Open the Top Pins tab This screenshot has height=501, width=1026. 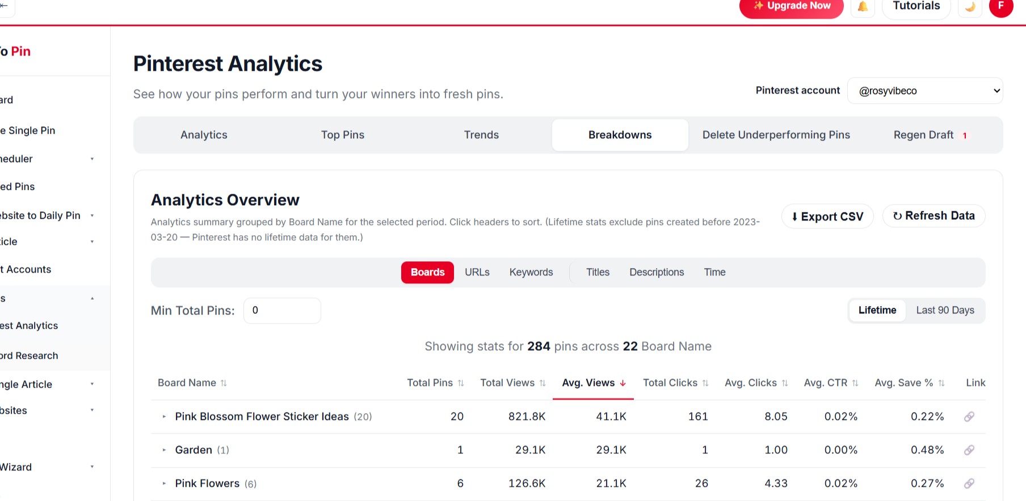tap(342, 135)
